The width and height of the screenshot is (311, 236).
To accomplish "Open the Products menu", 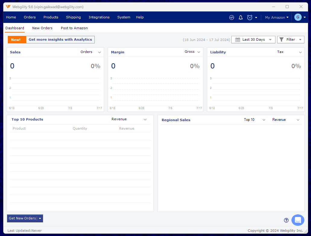I will (51, 17).
